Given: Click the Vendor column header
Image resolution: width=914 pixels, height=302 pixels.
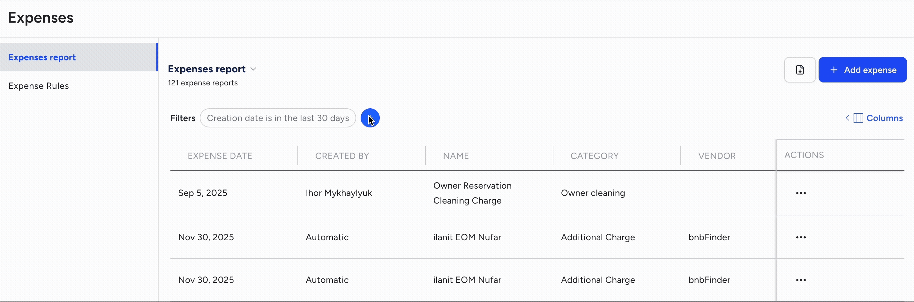Looking at the screenshot, I should [717, 156].
